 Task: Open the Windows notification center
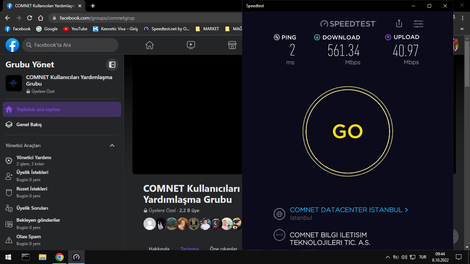tap(458, 257)
